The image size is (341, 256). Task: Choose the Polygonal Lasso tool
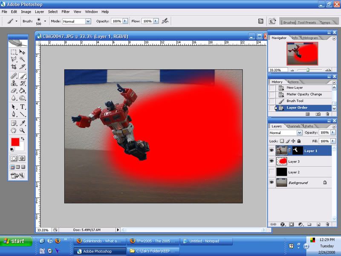coord(14,59)
